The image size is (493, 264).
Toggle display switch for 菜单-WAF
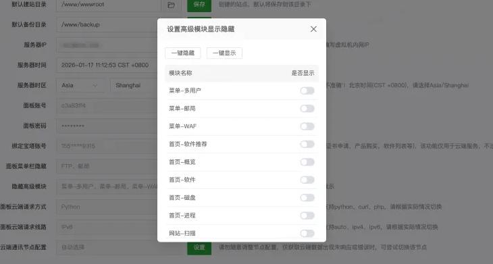click(307, 126)
